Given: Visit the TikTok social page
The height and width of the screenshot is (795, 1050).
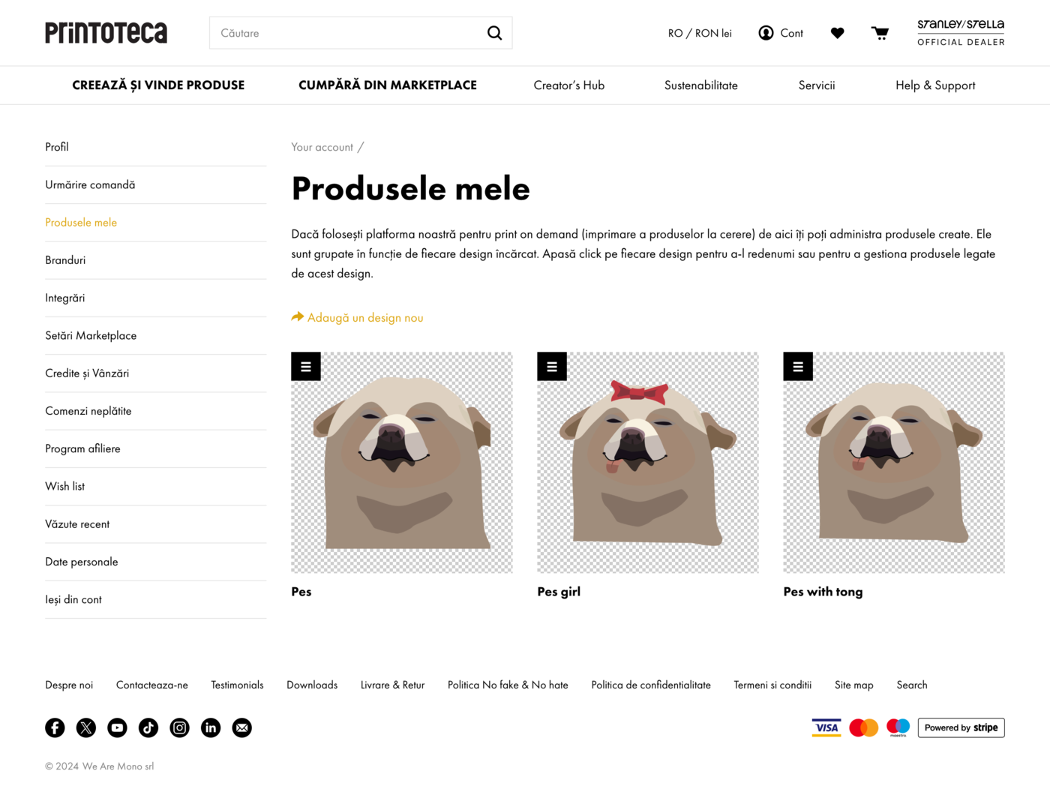Looking at the screenshot, I should point(148,727).
